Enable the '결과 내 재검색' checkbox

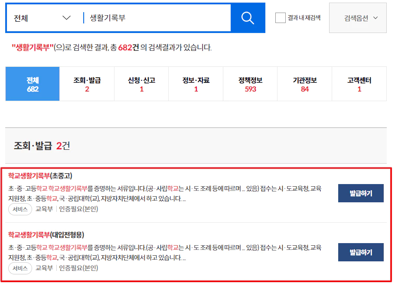[x=280, y=18]
